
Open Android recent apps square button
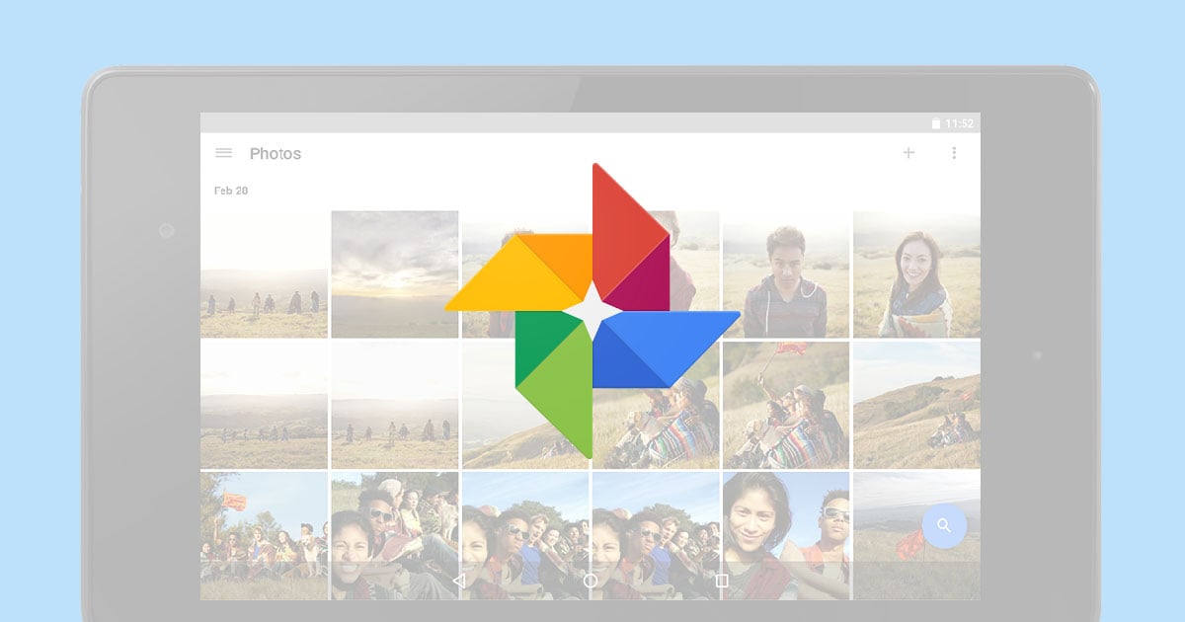722,582
